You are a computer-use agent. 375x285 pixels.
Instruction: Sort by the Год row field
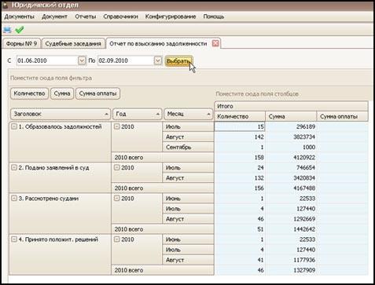pyautogui.click(x=137, y=114)
